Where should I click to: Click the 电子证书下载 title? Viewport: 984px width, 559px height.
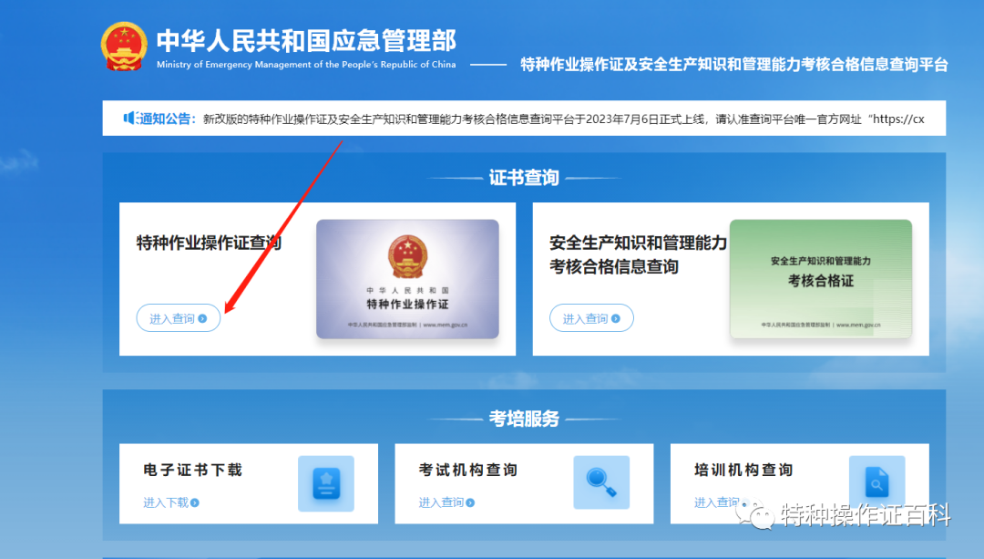tap(192, 470)
